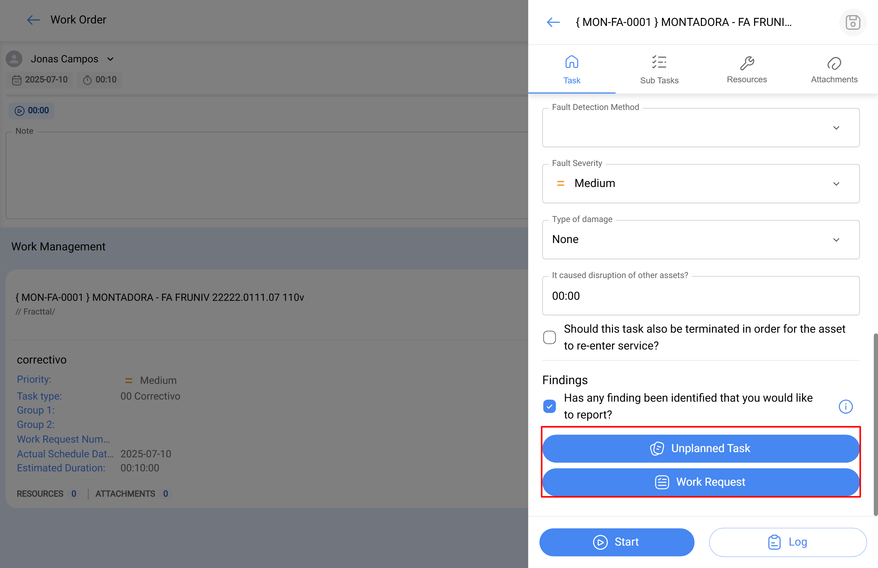Uncheck the finding identified checkbox
This screenshot has width=878, height=568.
[549, 406]
